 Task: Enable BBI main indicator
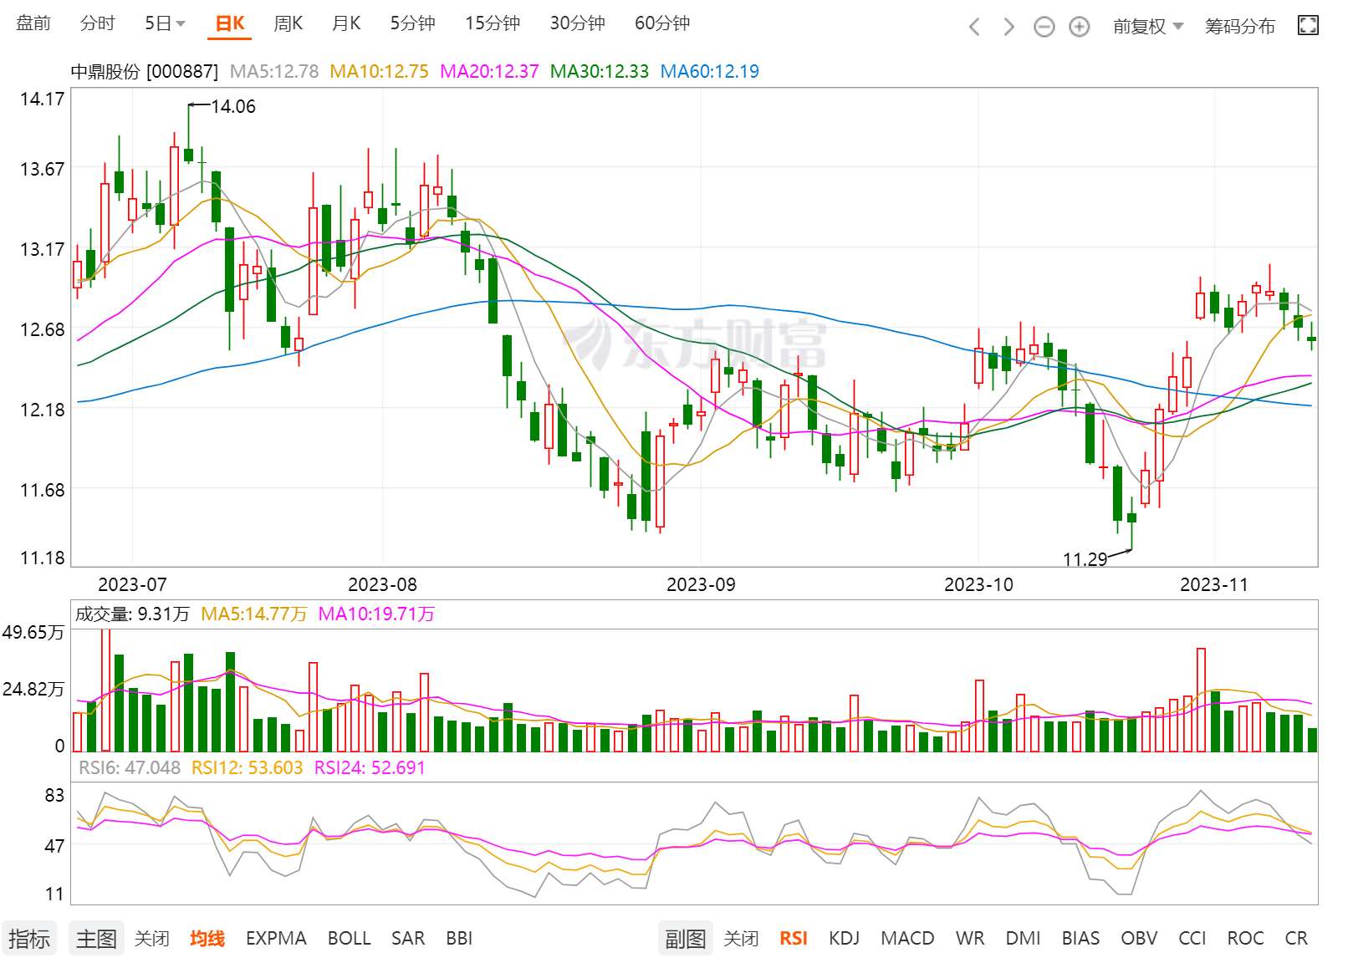[x=459, y=939]
